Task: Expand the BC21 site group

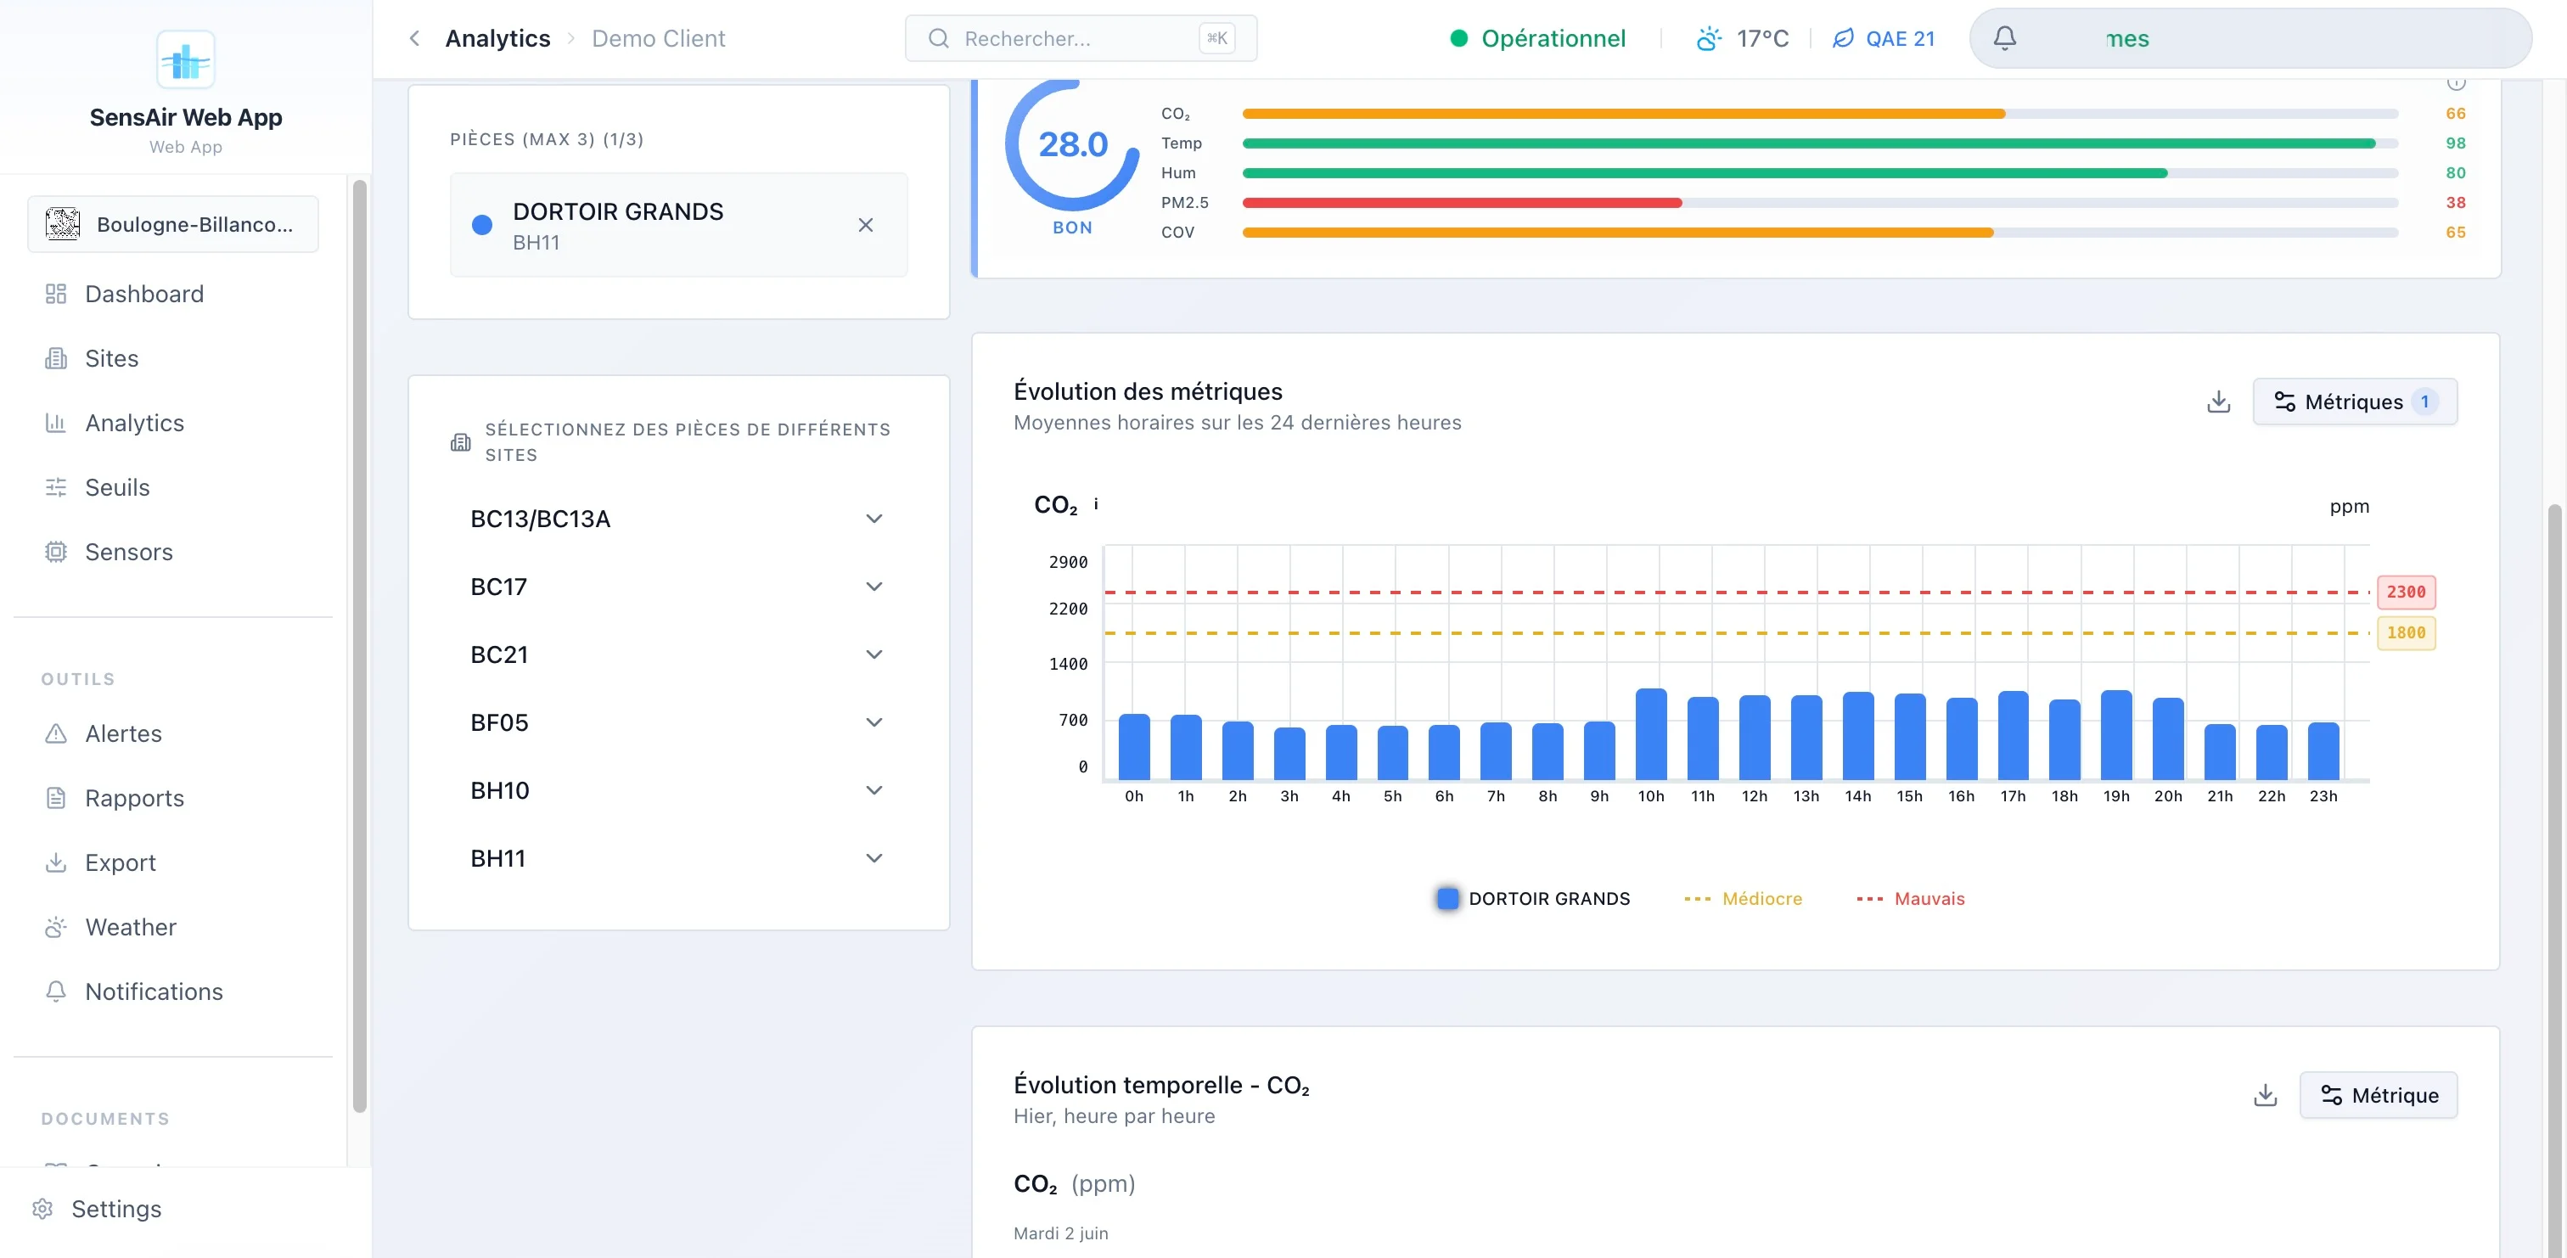Action: (x=678, y=655)
